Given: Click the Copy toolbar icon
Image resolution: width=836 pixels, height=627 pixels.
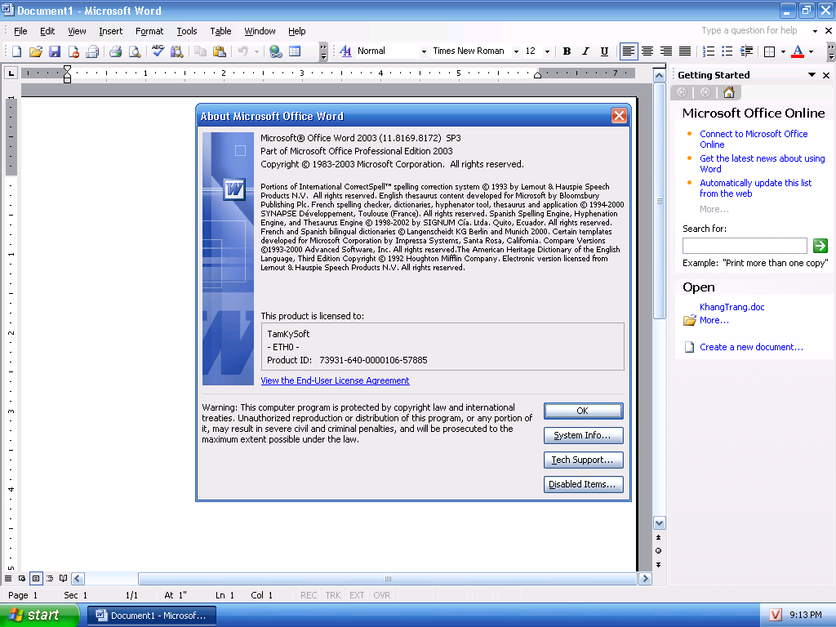Looking at the screenshot, I should [200, 51].
